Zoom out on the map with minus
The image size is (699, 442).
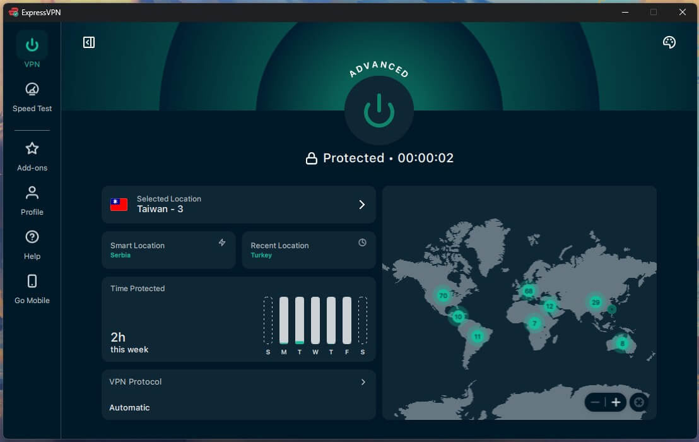tap(595, 402)
